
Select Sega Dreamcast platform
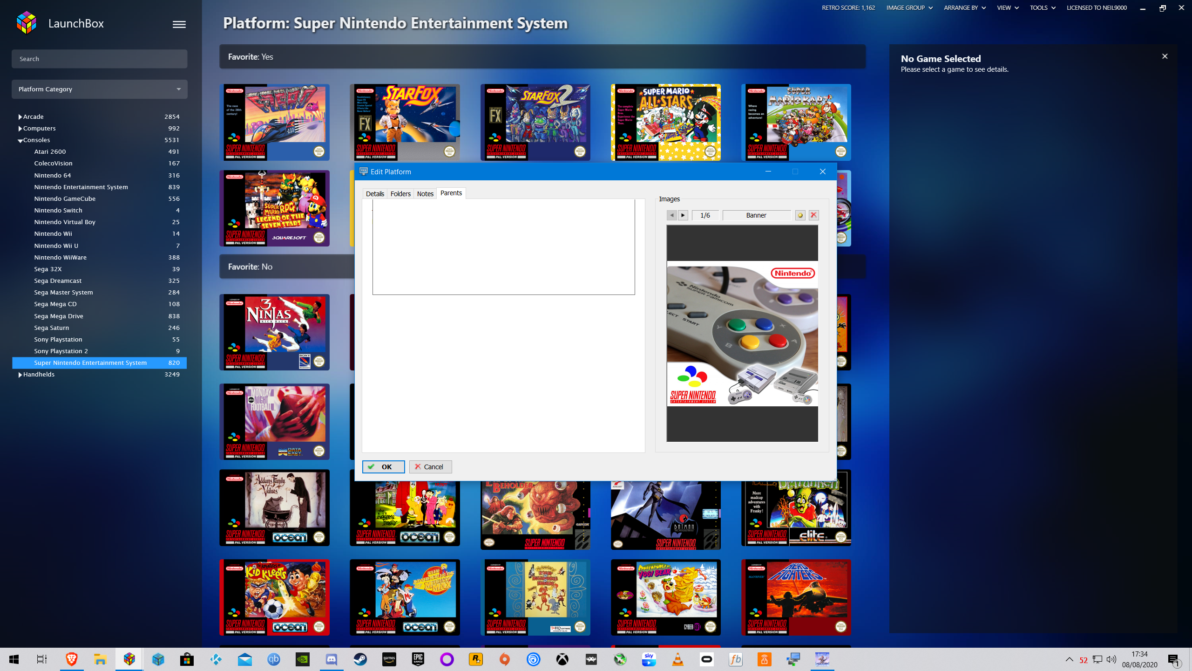point(99,281)
